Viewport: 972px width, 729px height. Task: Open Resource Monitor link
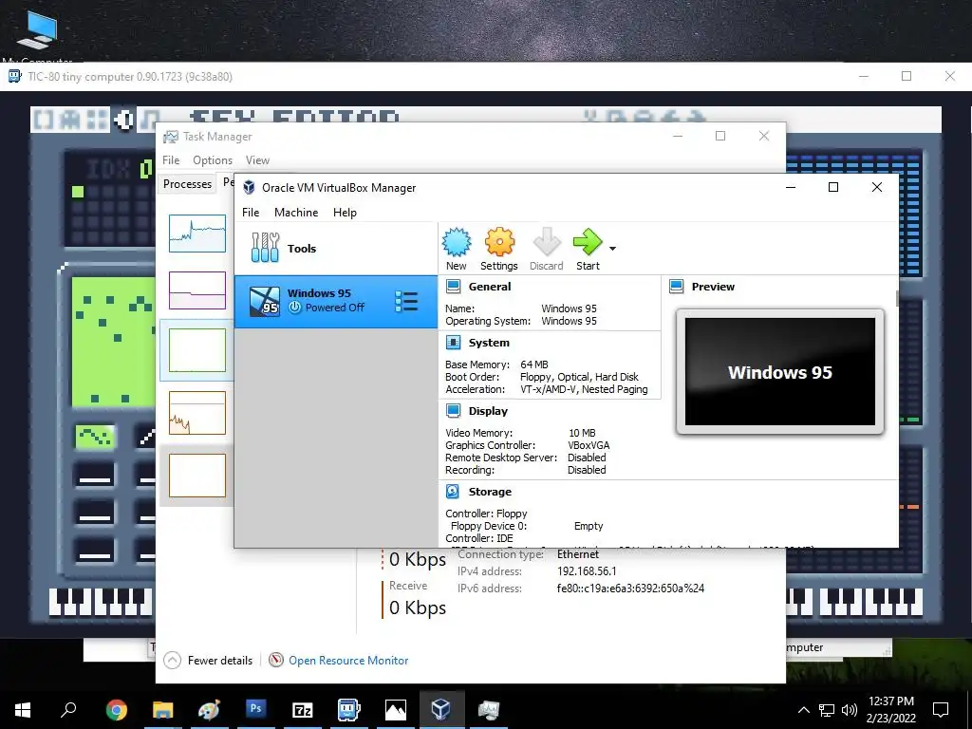coord(348,661)
